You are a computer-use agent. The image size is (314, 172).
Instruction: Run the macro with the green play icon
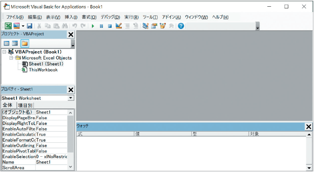click(93, 26)
